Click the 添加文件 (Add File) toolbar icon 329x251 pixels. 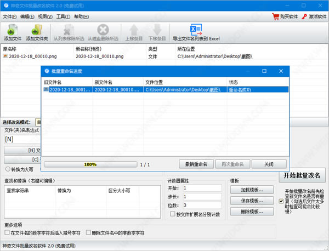[12, 30]
